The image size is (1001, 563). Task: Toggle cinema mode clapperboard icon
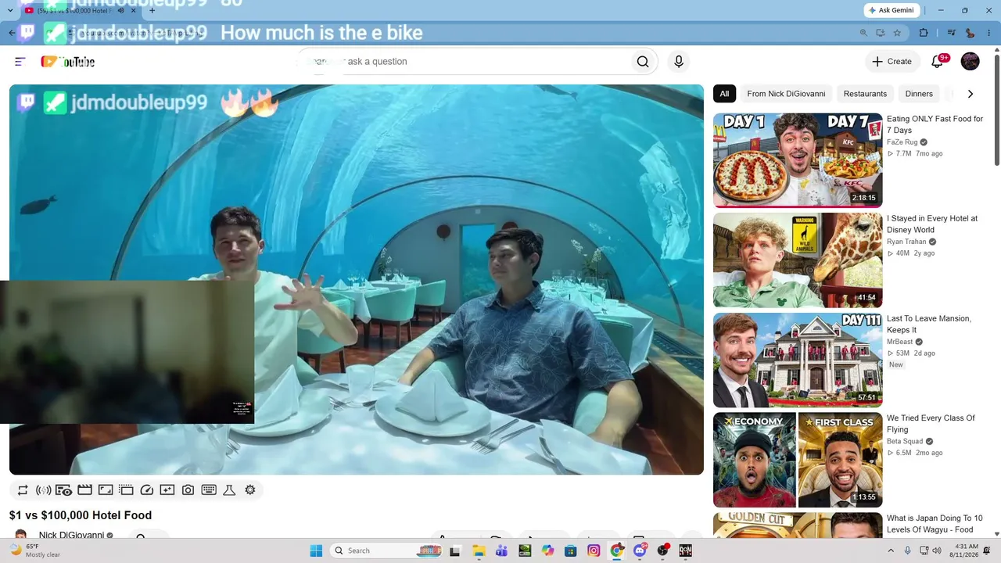pos(85,490)
